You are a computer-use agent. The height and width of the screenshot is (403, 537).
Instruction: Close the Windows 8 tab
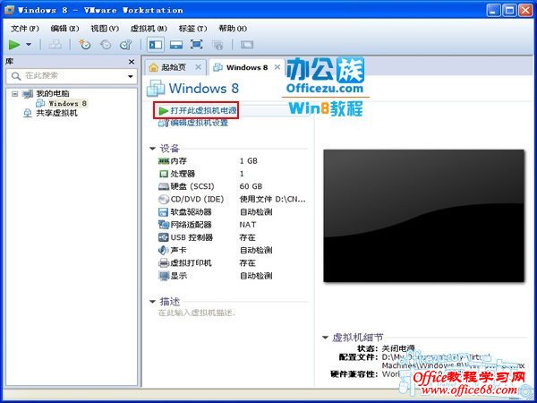coord(277,67)
